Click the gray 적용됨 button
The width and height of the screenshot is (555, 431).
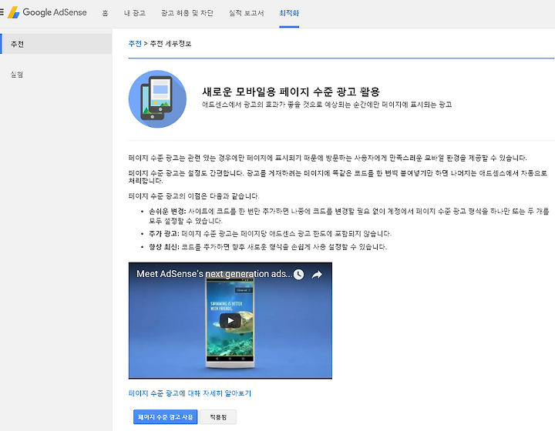pyautogui.click(x=218, y=417)
